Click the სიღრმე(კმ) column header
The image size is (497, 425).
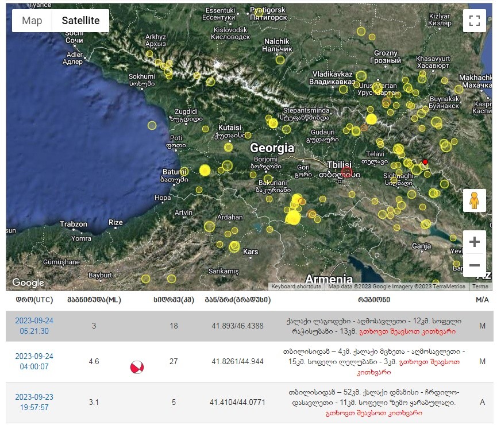coord(174,300)
